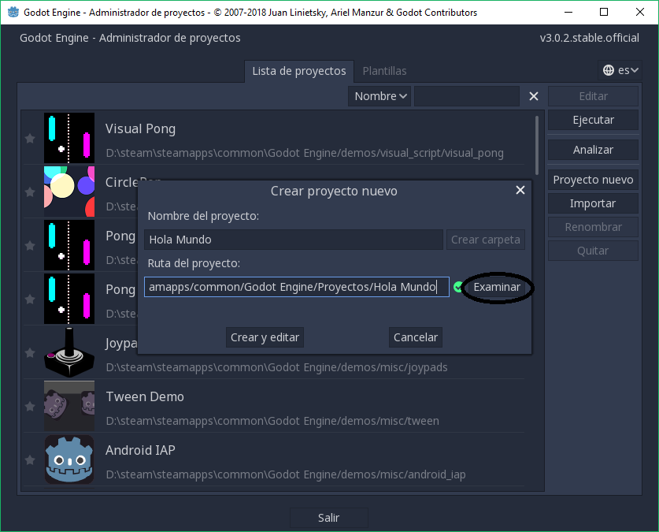Click the green valid-path checkmark icon

click(457, 287)
